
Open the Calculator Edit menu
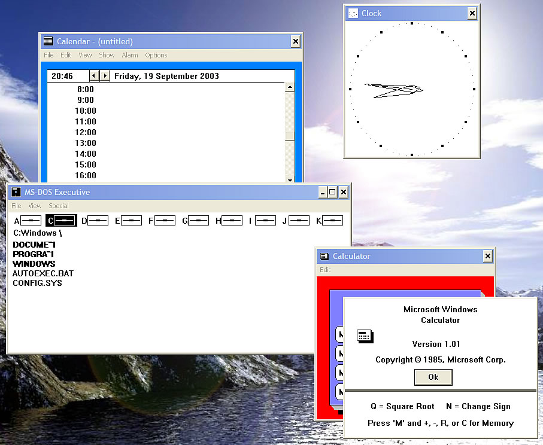click(325, 270)
